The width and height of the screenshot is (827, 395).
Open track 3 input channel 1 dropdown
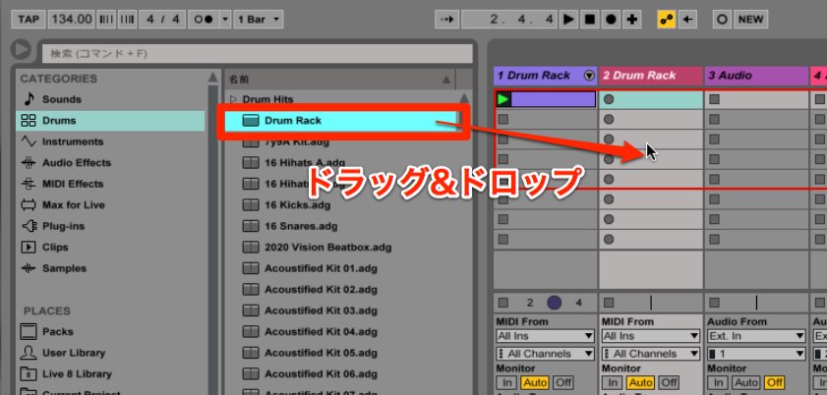tap(756, 354)
